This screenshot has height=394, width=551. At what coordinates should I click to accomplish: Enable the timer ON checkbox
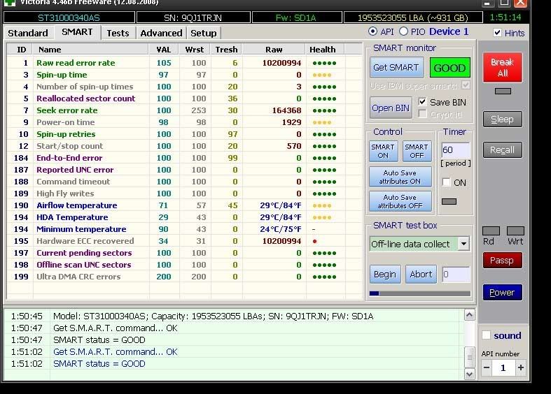446,182
